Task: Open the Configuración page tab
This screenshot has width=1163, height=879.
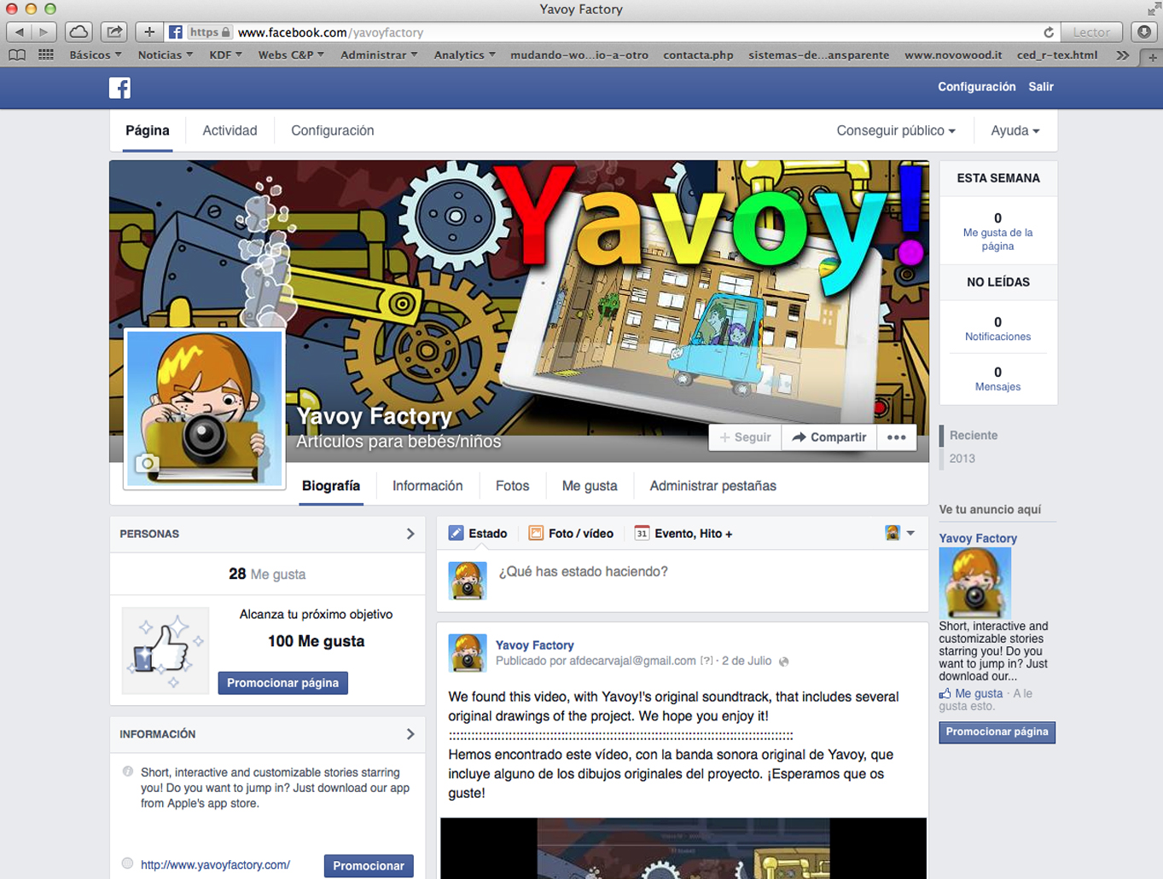Action: pos(333,130)
